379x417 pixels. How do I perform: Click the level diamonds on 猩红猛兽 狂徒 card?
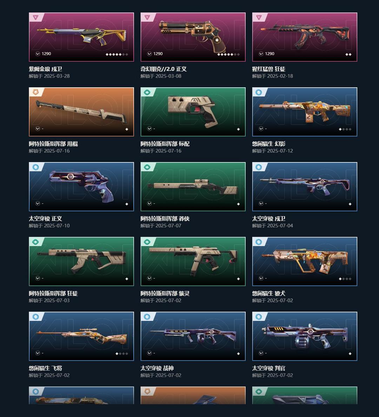click(348, 54)
